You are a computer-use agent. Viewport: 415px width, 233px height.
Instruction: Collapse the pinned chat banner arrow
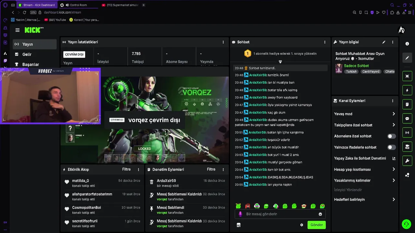(x=280, y=61)
